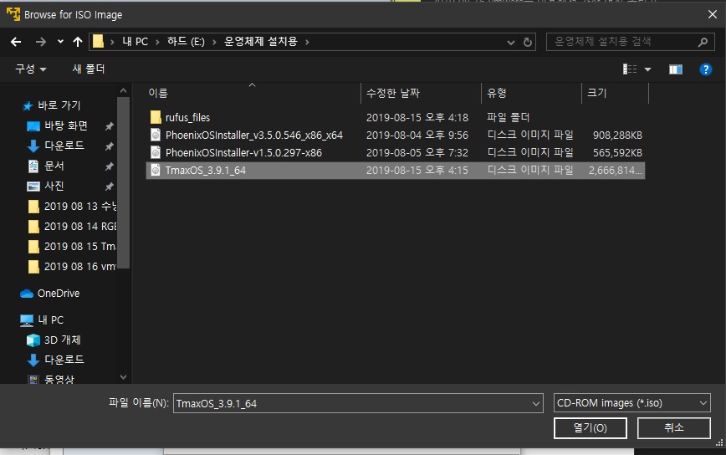The height and width of the screenshot is (455, 726).
Task: Go up one folder level
Action: [77, 42]
